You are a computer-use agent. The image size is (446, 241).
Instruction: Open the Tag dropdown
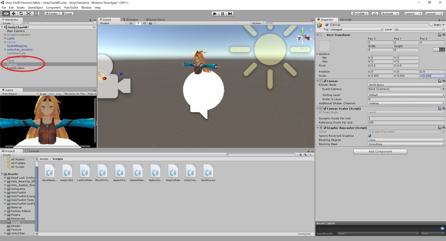pos(356,29)
